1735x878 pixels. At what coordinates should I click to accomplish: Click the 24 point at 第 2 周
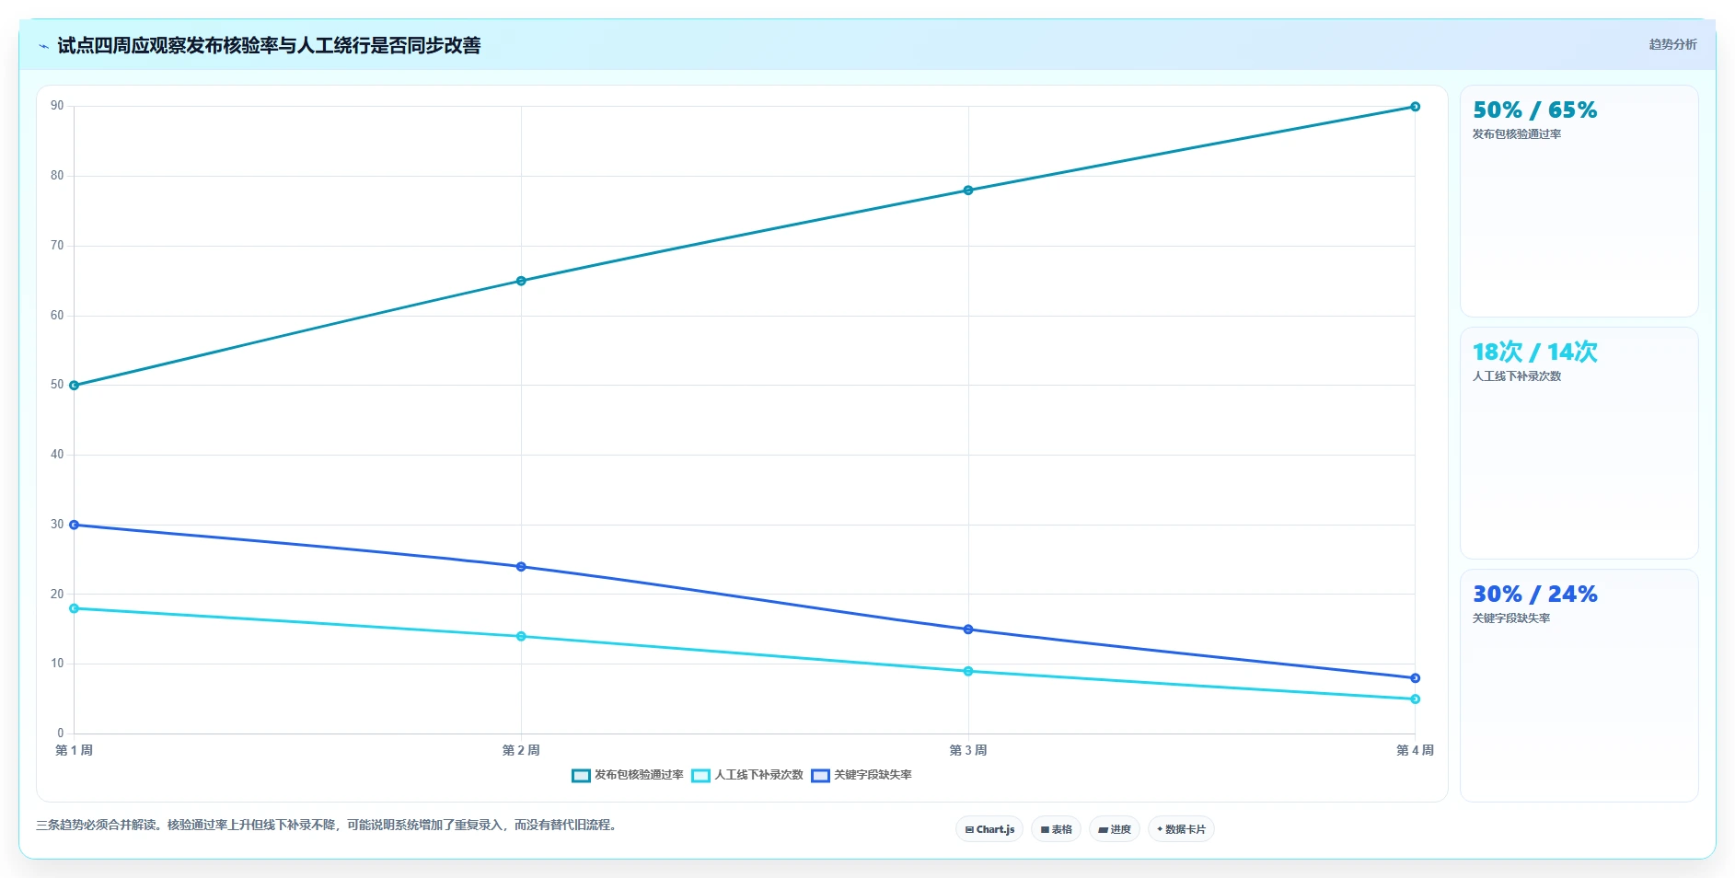tap(521, 567)
